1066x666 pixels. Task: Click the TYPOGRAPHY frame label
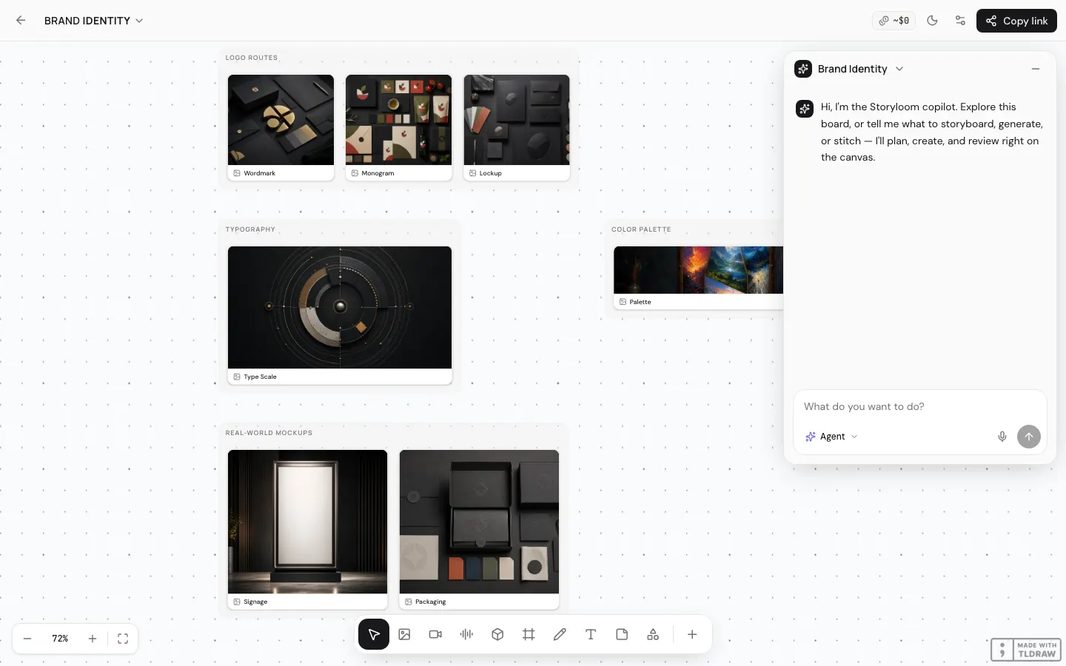tap(250, 229)
